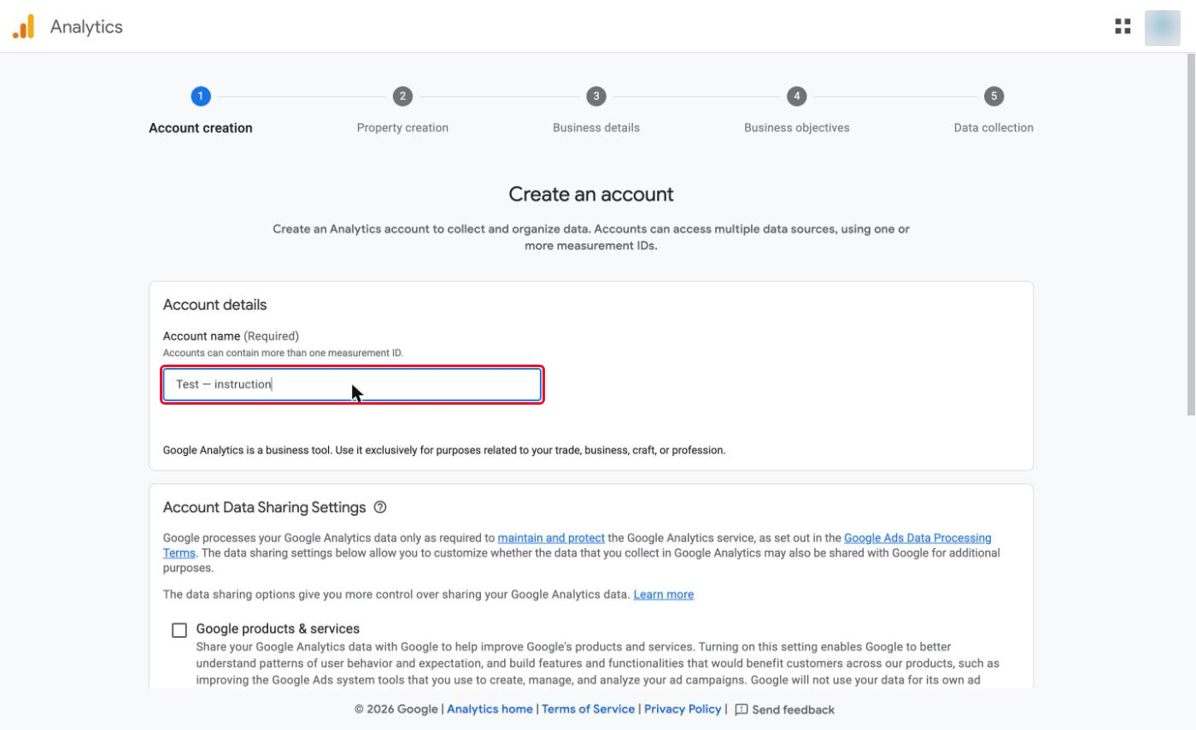This screenshot has height=730, width=1196.
Task: Focus the Account name input field
Action: click(352, 384)
